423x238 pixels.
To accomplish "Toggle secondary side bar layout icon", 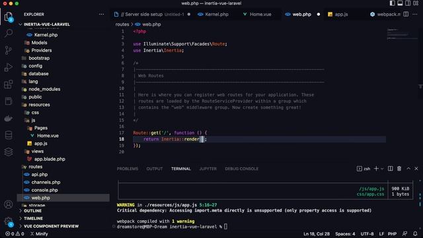I will pyautogui.click(x=408, y=3).
